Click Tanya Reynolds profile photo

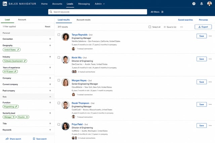point(66,37)
